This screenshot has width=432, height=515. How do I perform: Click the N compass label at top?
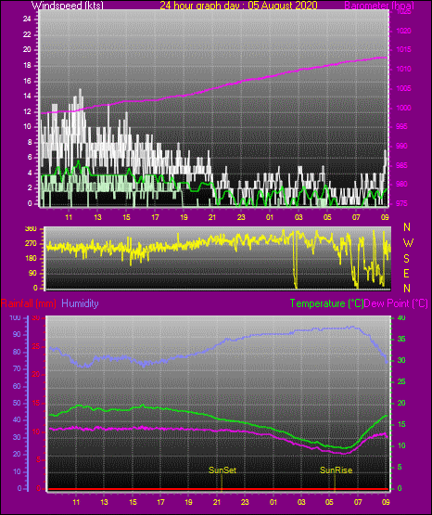point(407,227)
